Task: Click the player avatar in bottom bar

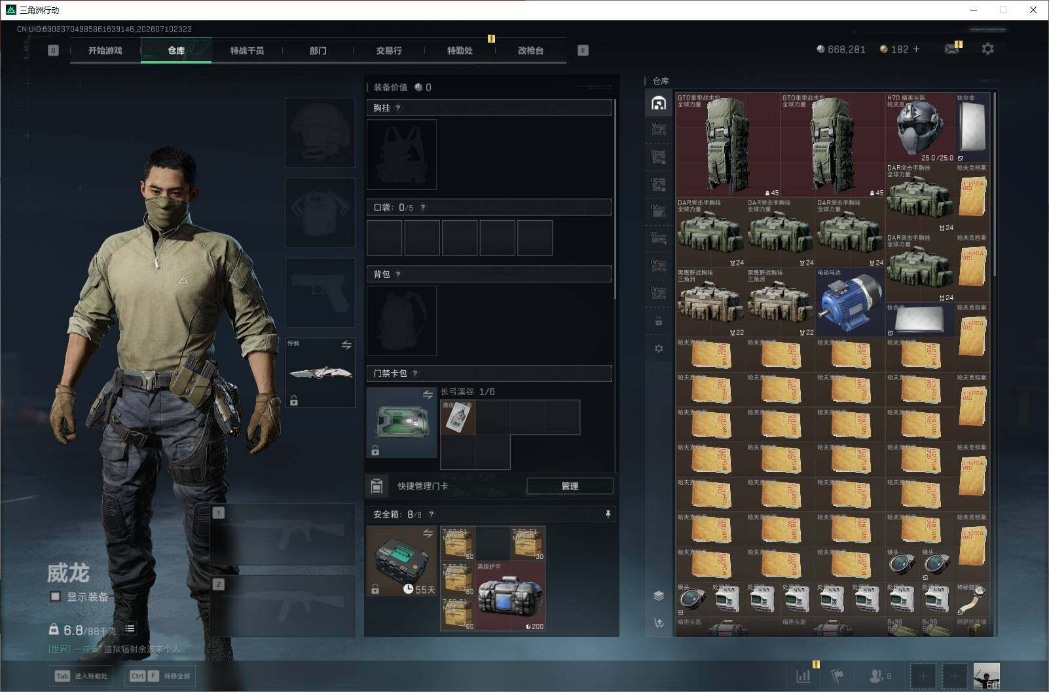Action: tap(986, 676)
